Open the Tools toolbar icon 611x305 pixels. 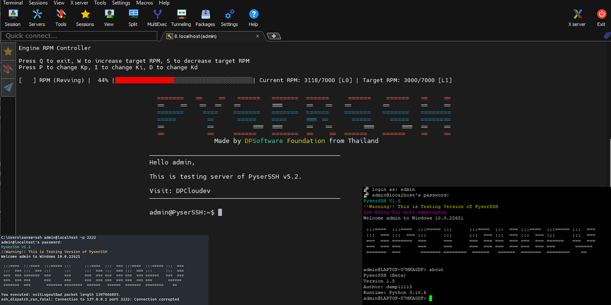tap(61, 18)
